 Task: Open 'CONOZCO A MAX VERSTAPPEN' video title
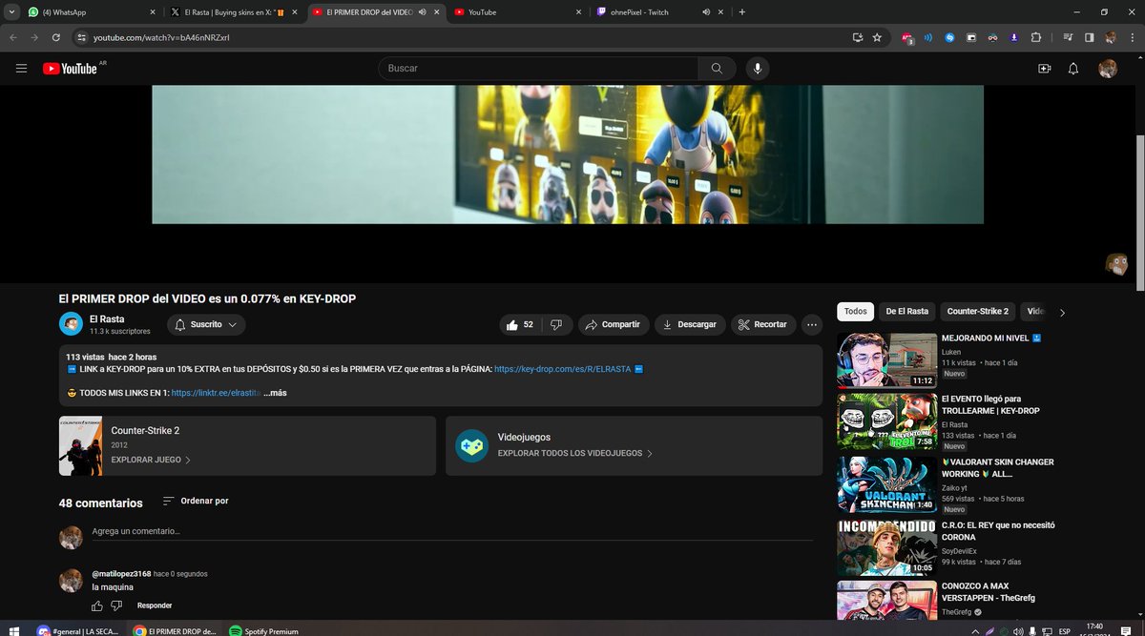click(x=989, y=592)
